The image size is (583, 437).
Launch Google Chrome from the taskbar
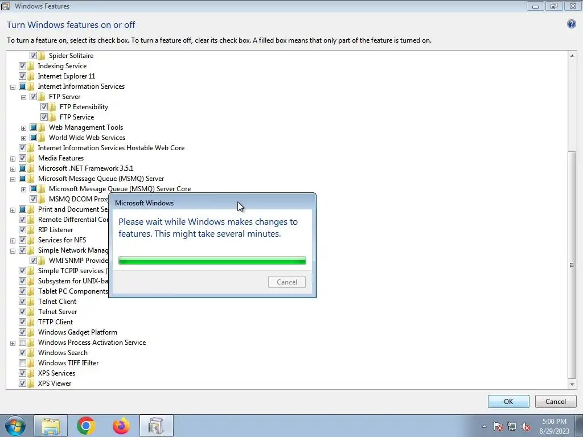86,426
